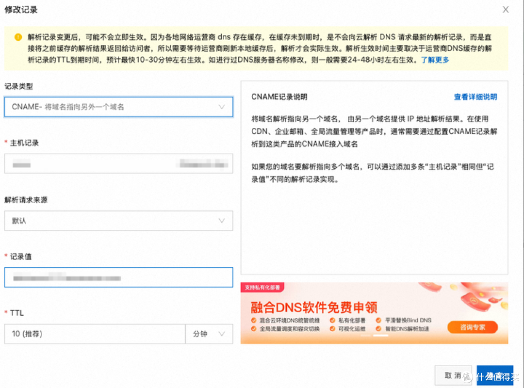
Task: Click the 支持私有化部署 banner tag
Action: point(262,288)
